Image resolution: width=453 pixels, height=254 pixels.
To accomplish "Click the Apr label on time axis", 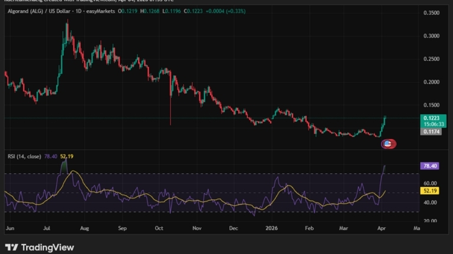I will point(382,228).
